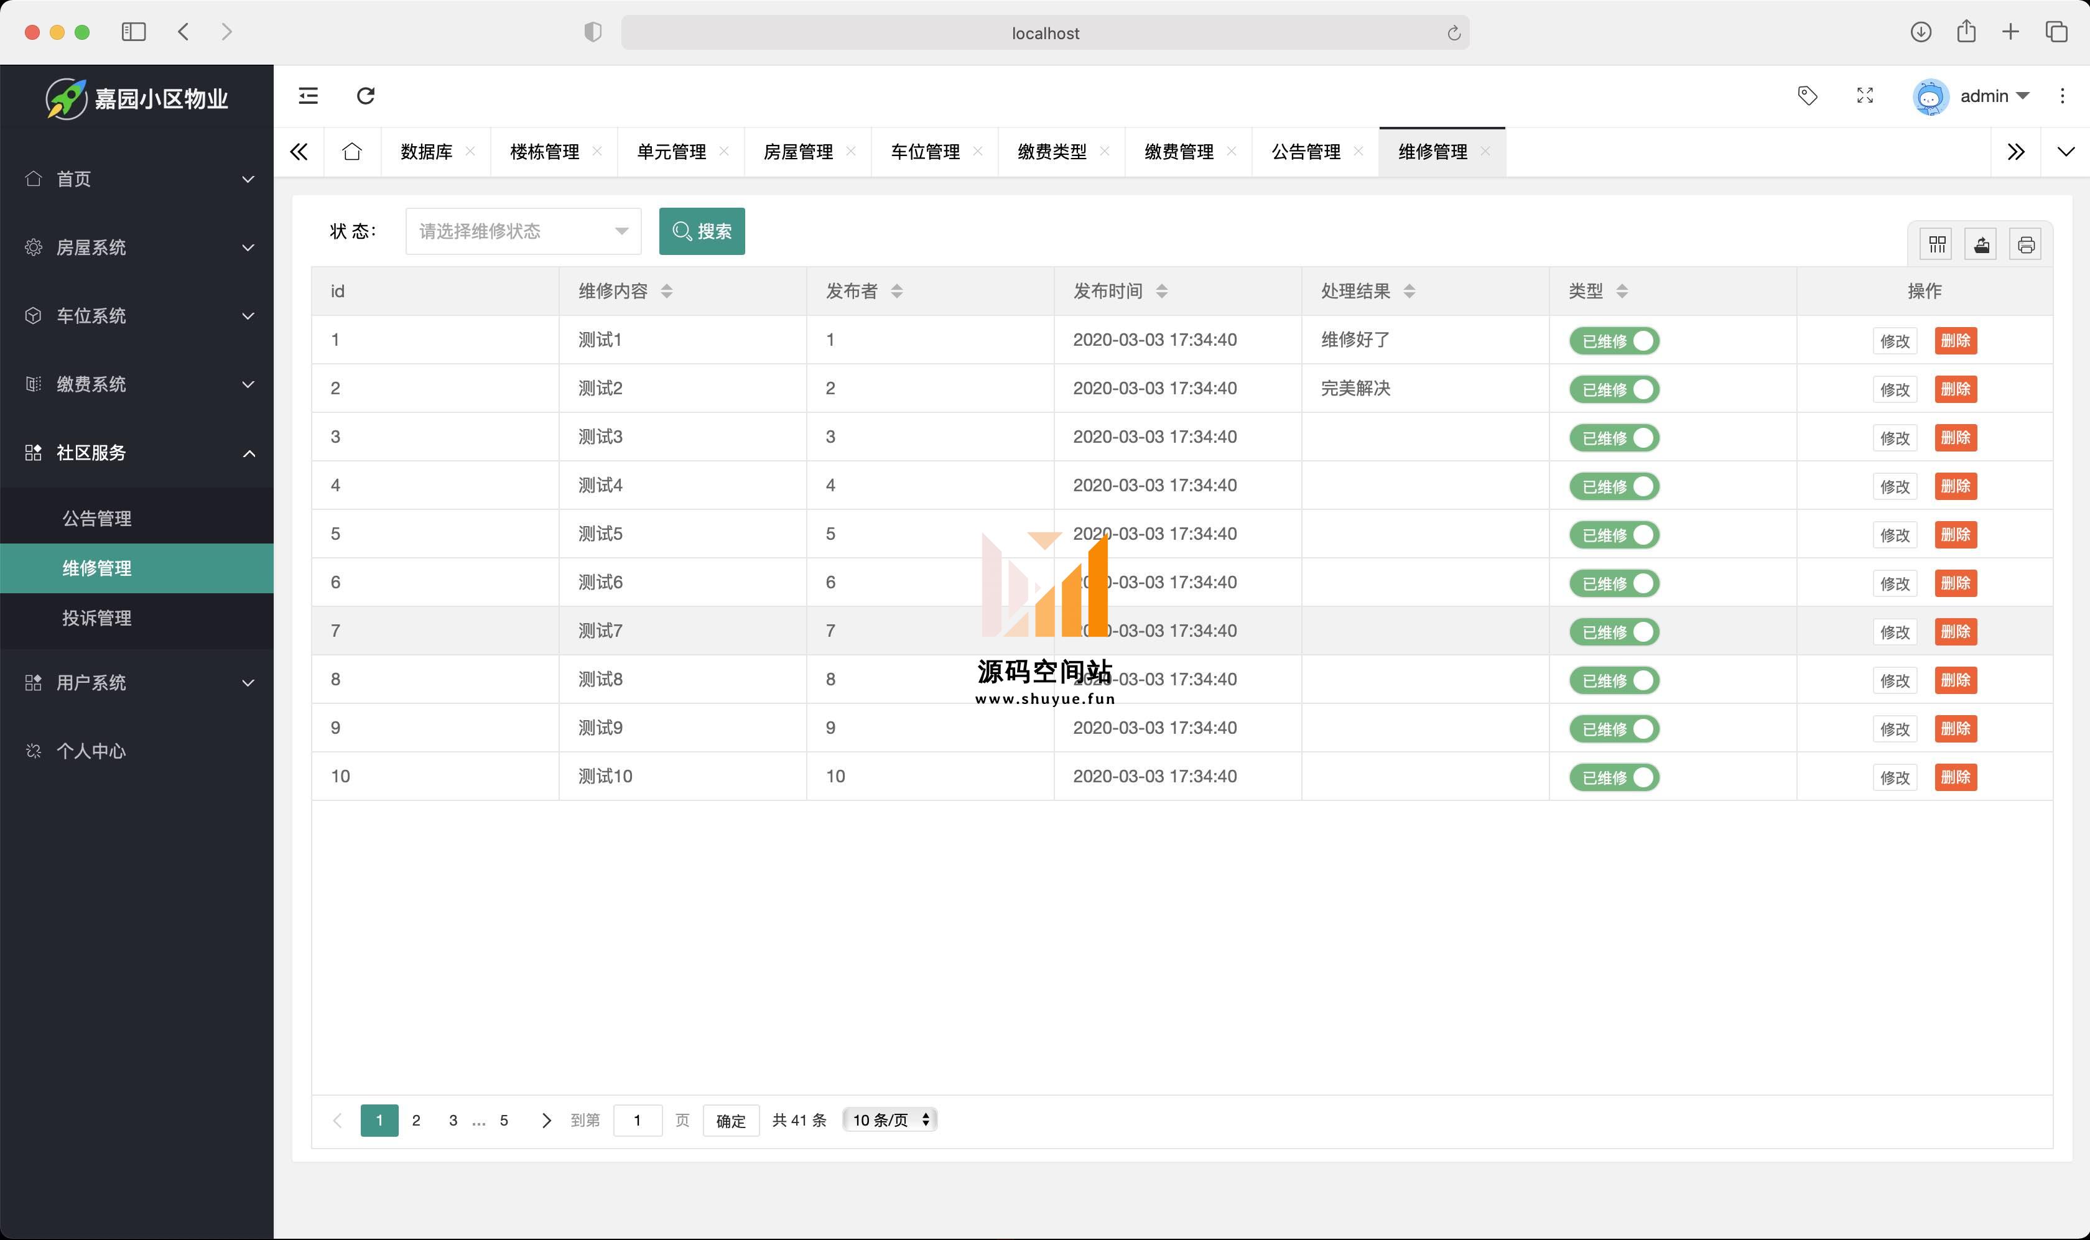Collapse the 社区服务 sidebar menu
The height and width of the screenshot is (1240, 2090).
tap(137, 453)
